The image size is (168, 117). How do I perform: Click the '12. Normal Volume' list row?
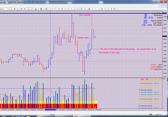click(150, 106)
